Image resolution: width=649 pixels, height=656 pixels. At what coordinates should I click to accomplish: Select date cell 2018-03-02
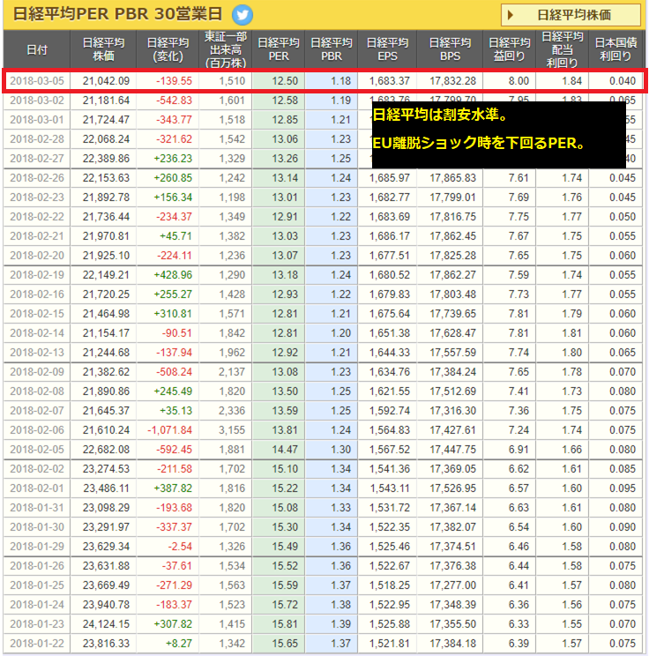[x=37, y=101]
